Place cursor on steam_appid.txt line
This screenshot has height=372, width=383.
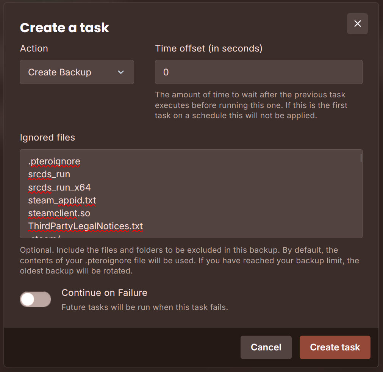click(x=62, y=200)
